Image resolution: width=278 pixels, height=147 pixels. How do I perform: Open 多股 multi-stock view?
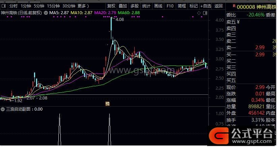pos(135,6)
